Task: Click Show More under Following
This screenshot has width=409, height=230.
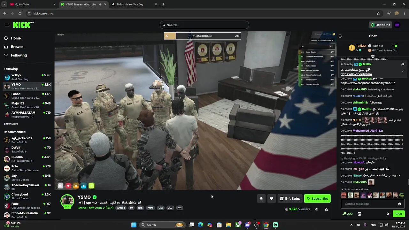Action: click(11, 124)
